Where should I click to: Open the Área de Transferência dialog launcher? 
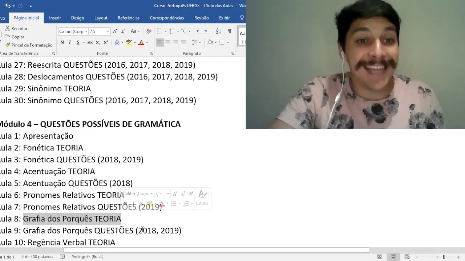[54, 54]
